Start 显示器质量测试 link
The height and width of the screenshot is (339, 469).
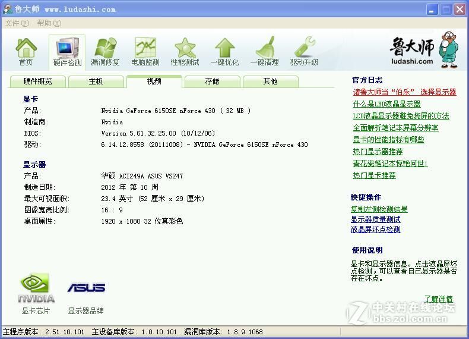[375, 219]
